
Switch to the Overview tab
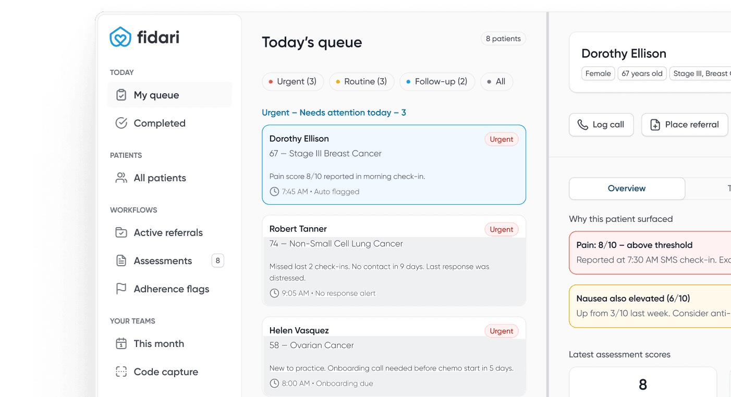(x=627, y=188)
